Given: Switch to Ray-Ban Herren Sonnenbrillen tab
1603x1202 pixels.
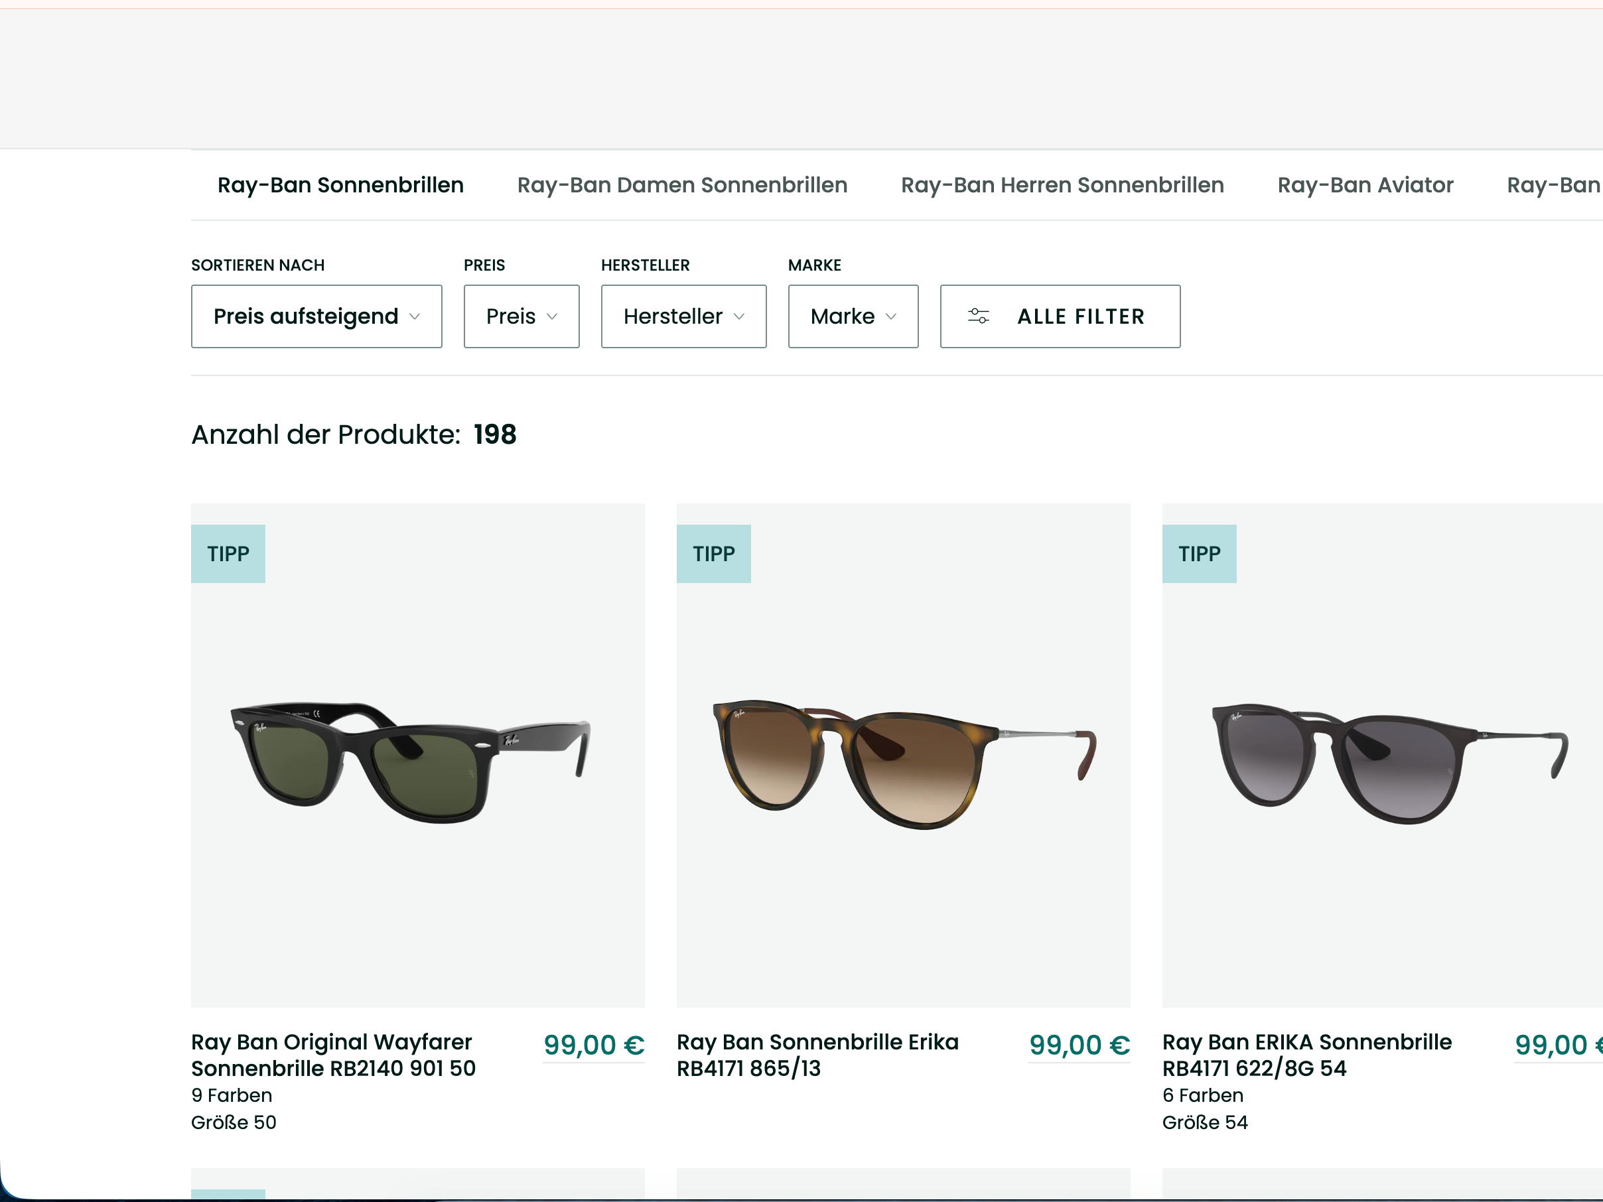Looking at the screenshot, I should point(1062,186).
